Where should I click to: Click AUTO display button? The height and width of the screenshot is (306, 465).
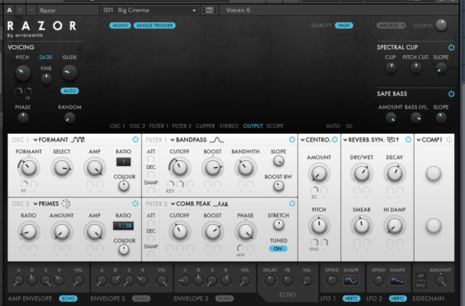click(x=333, y=125)
